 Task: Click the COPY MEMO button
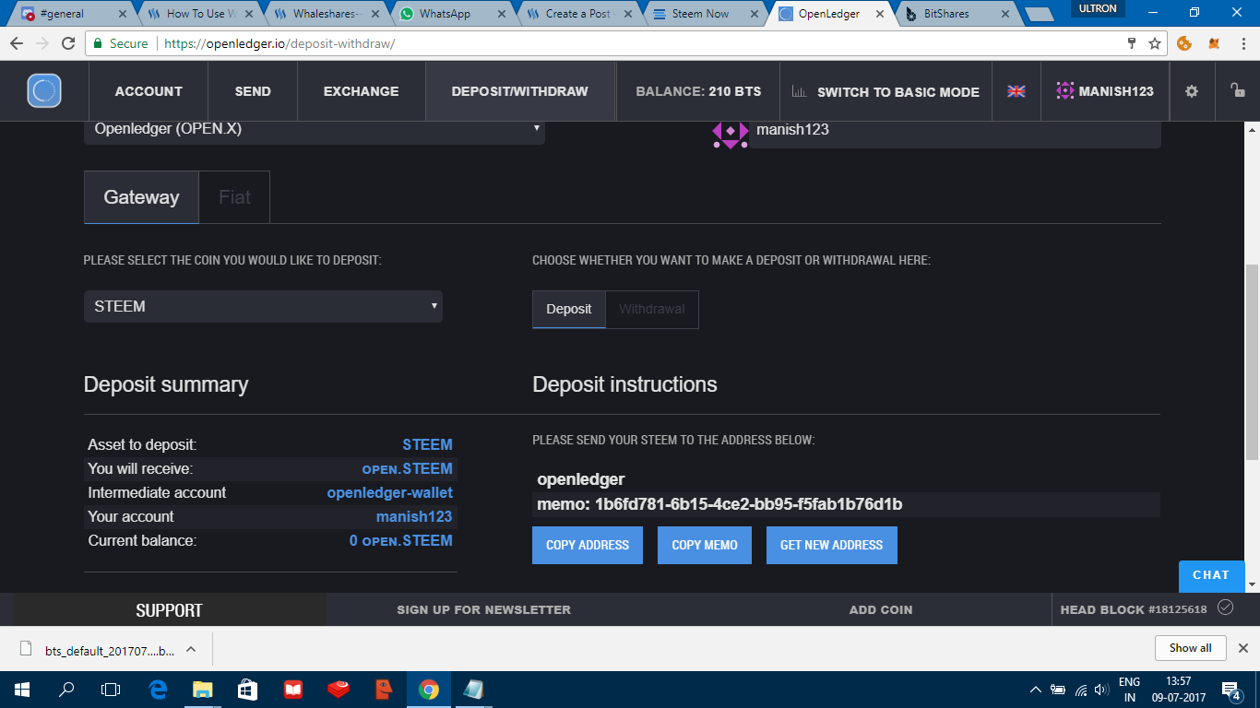(x=705, y=545)
